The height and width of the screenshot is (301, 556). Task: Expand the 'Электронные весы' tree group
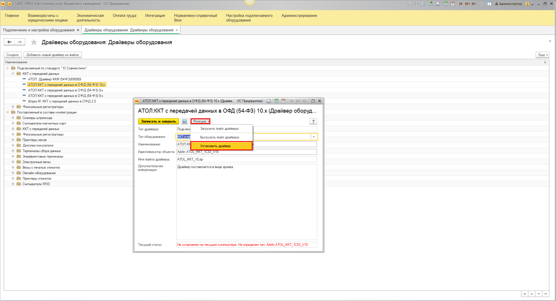pyautogui.click(x=13, y=162)
